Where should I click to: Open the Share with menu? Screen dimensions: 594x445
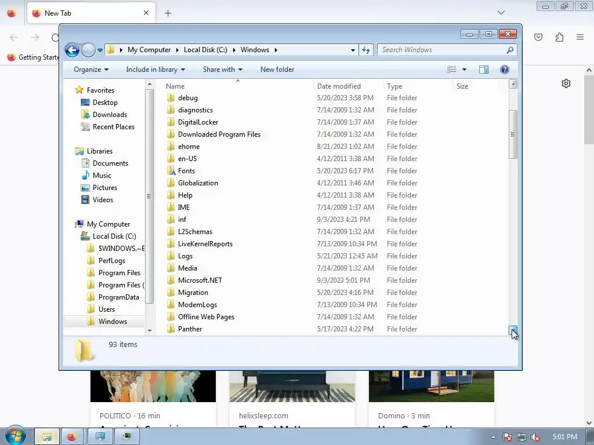(x=222, y=70)
